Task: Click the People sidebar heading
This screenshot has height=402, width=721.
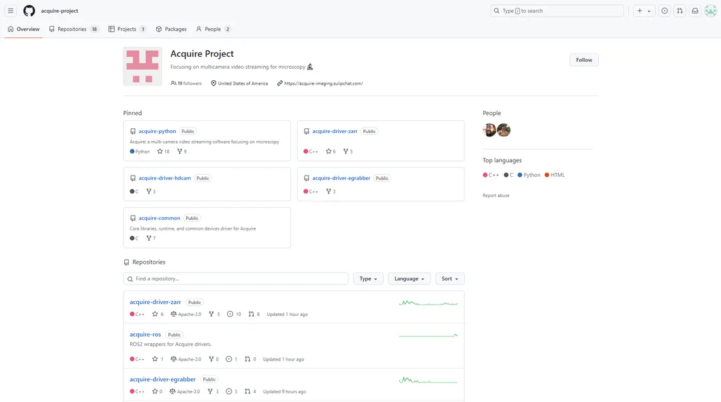Action: (491, 113)
